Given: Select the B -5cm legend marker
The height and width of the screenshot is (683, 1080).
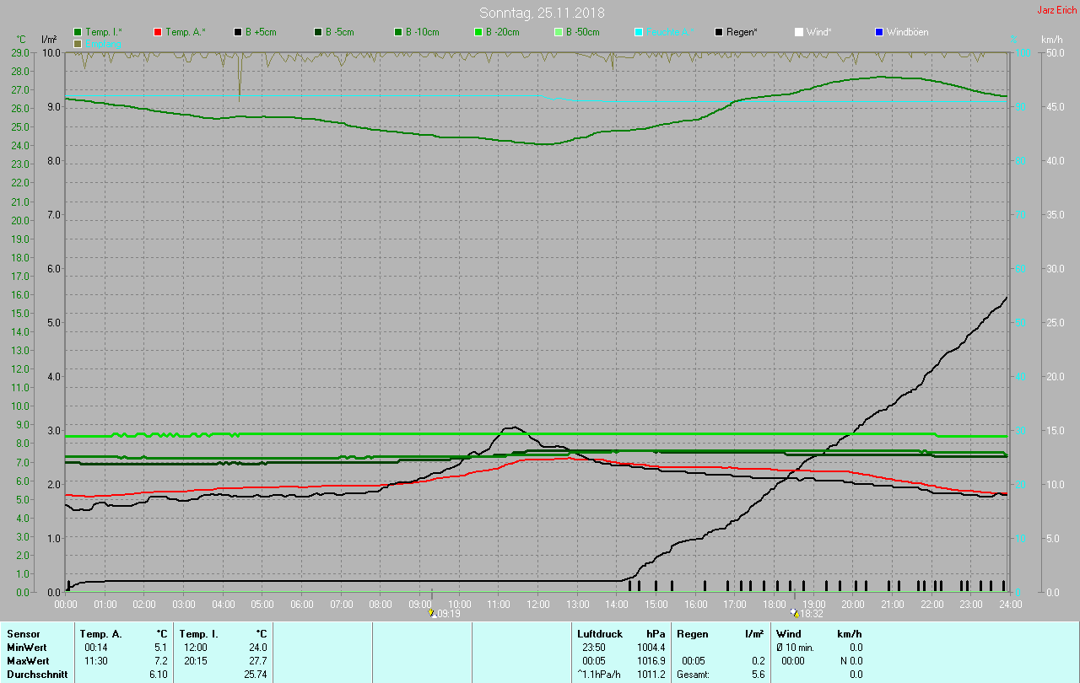Looking at the screenshot, I should (x=318, y=32).
